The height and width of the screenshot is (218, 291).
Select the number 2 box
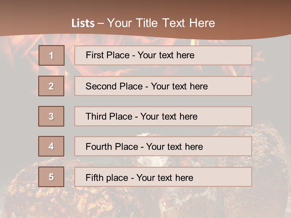tap(51, 86)
